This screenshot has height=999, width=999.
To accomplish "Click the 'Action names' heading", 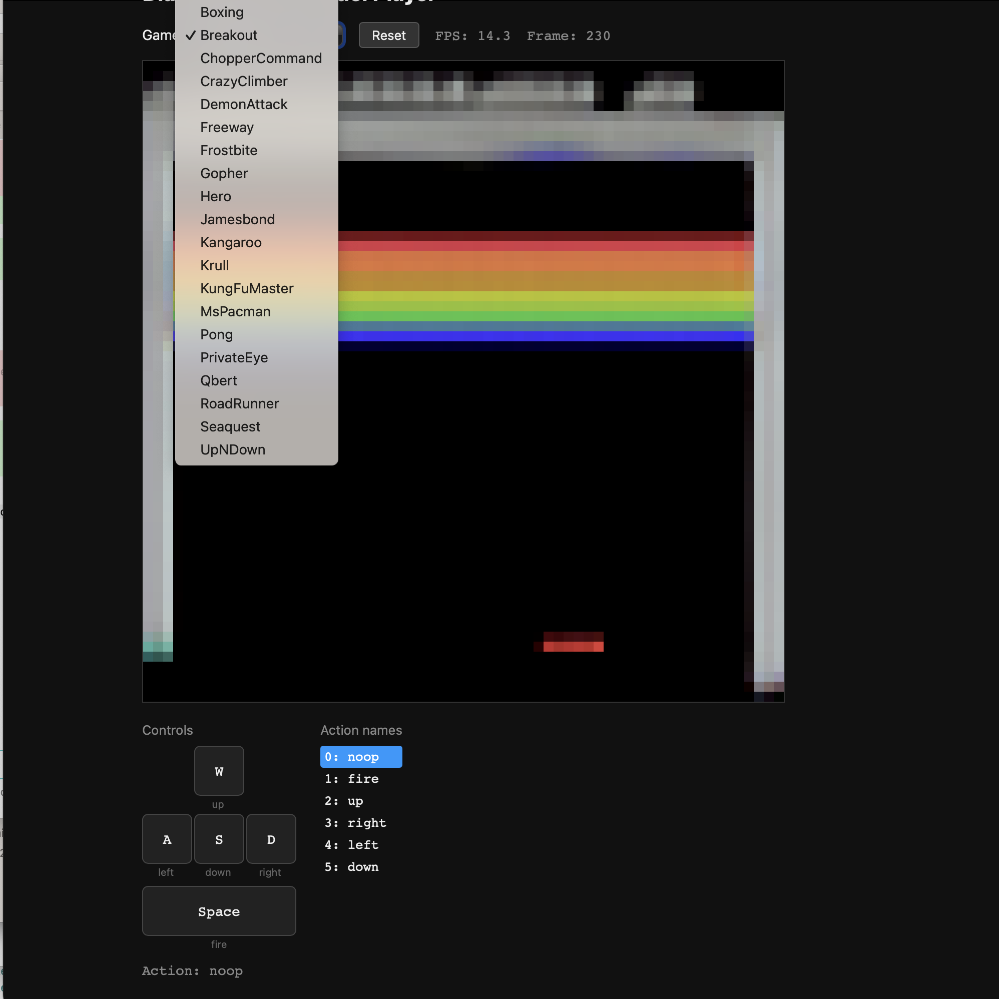I will click(361, 730).
